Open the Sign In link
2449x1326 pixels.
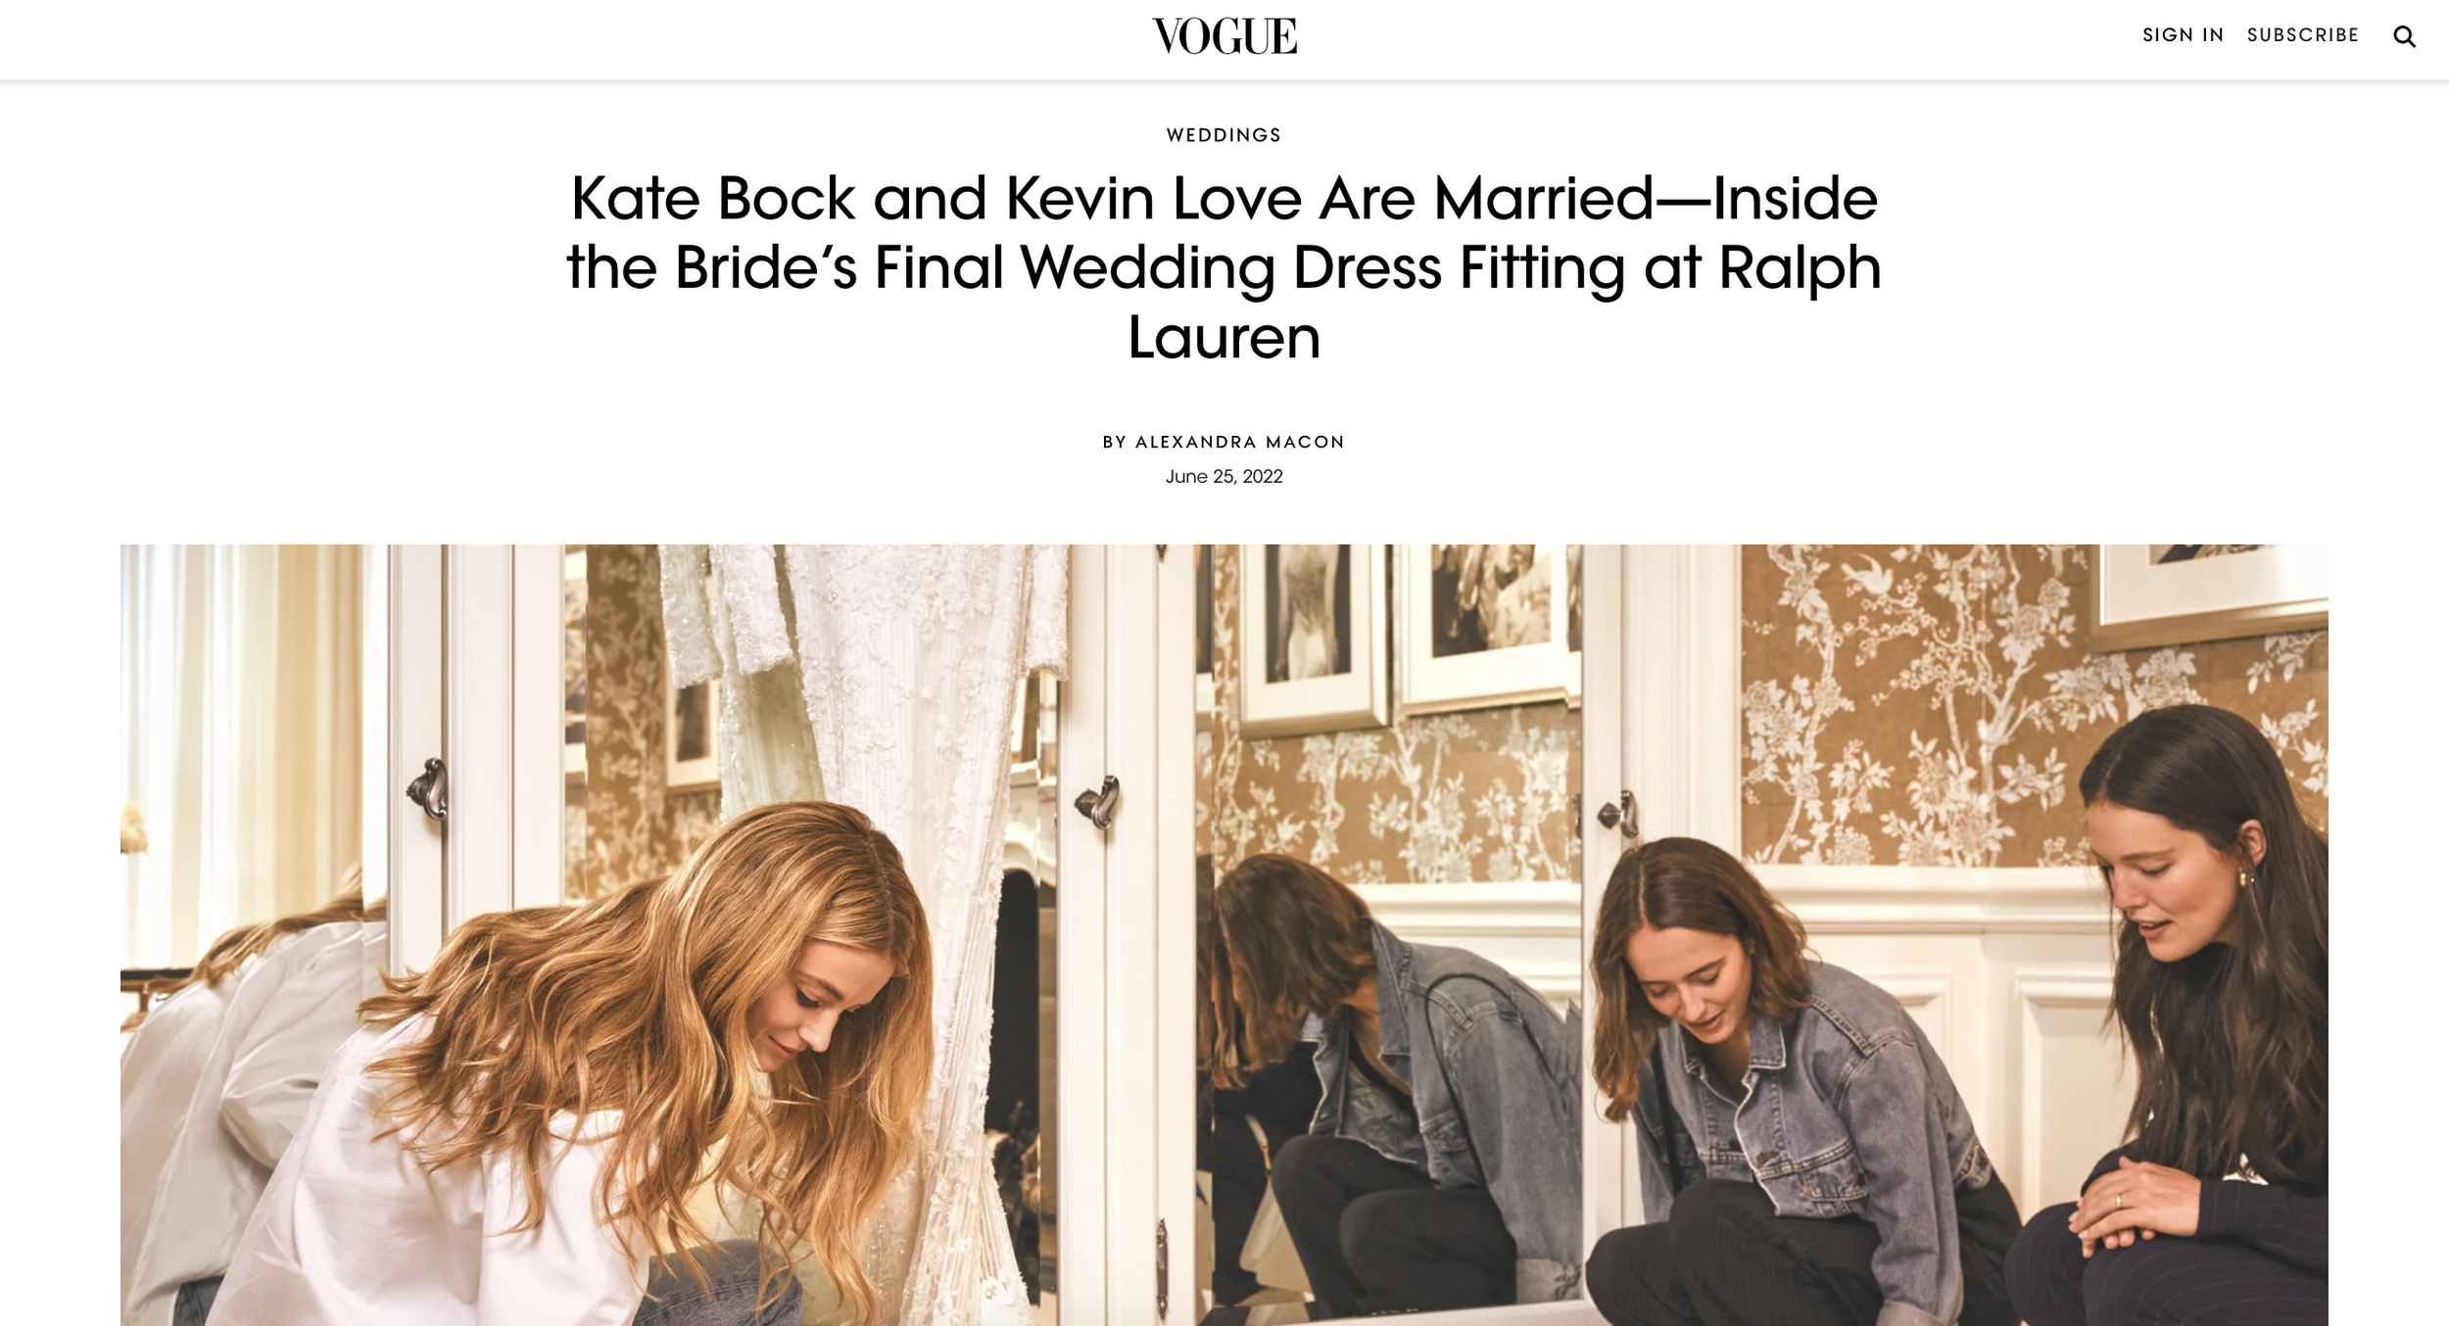2183,35
